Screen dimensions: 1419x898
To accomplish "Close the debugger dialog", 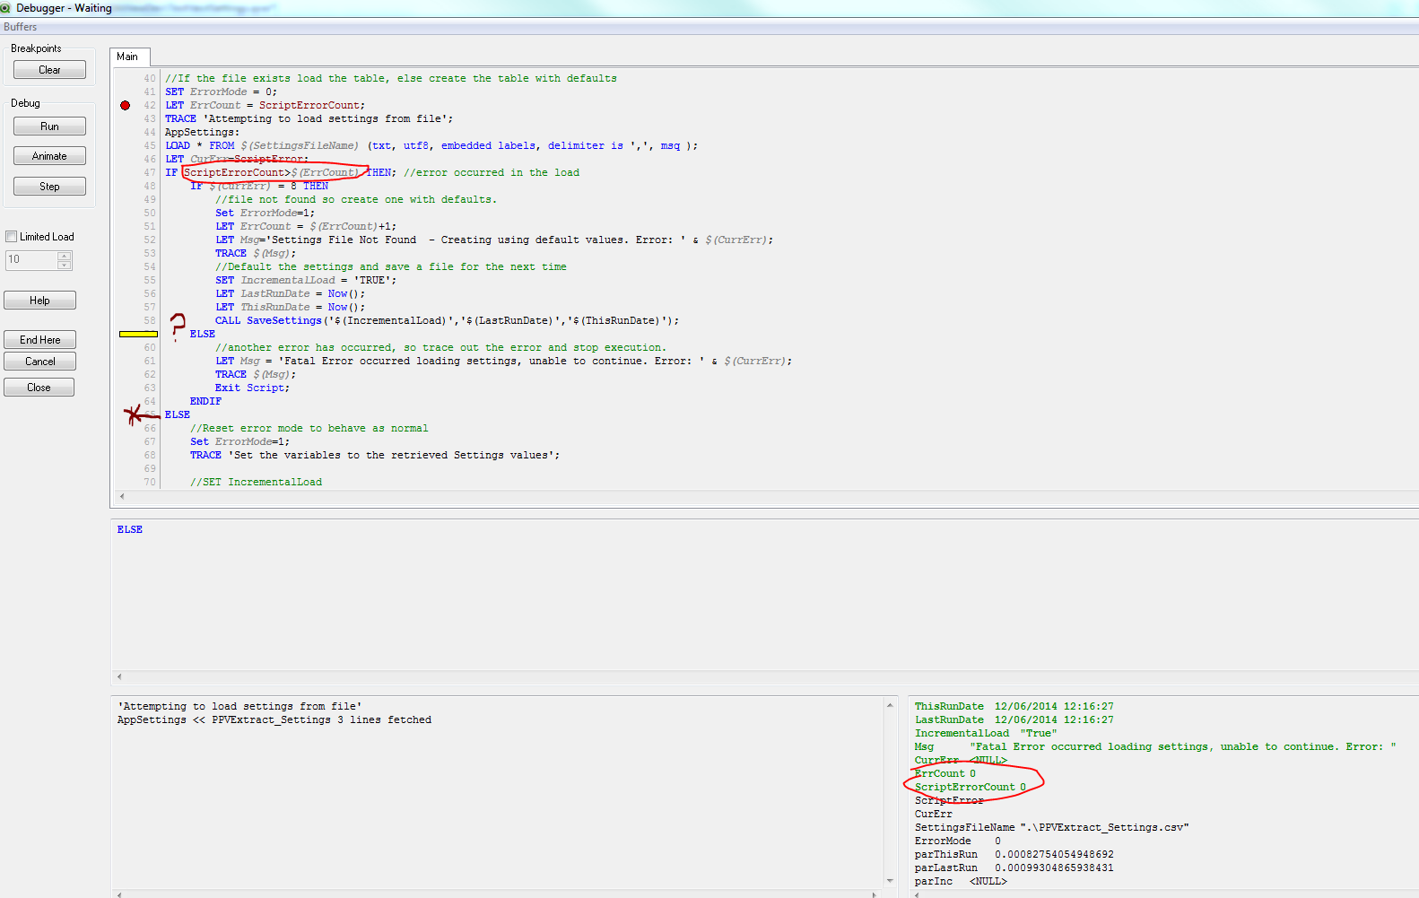I will point(39,388).
